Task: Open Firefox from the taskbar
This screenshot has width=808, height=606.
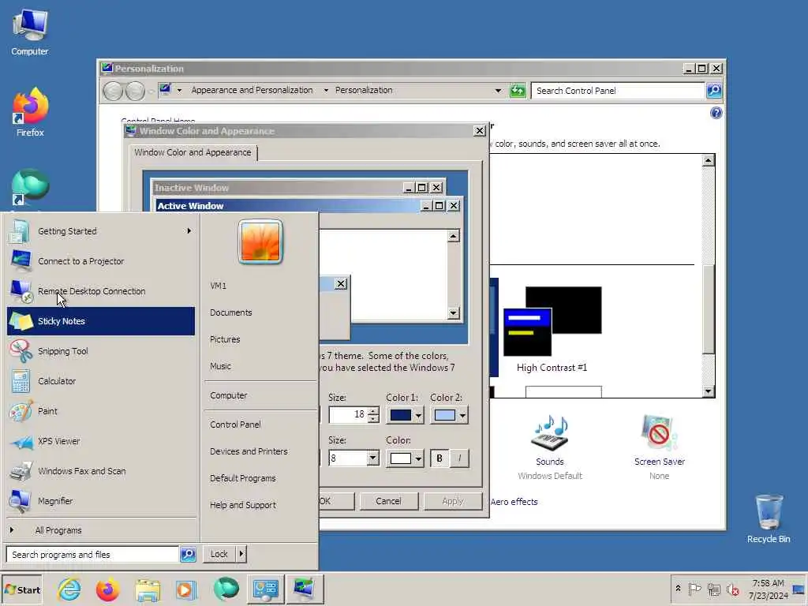Action: [107, 589]
